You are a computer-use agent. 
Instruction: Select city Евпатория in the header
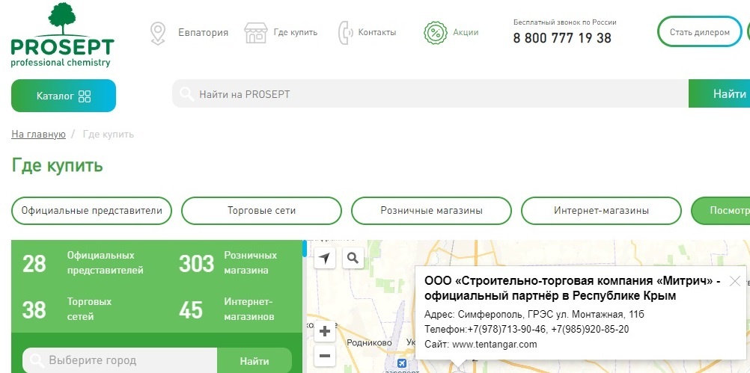(x=204, y=33)
